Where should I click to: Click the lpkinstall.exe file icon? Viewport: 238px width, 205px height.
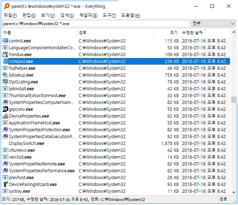coord(5,89)
